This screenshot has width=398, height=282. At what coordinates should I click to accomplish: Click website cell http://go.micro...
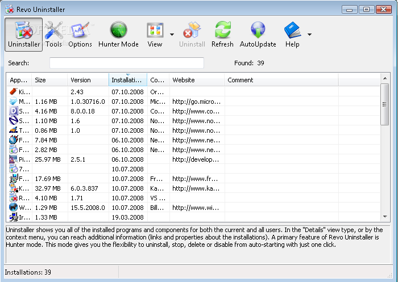coord(197,102)
